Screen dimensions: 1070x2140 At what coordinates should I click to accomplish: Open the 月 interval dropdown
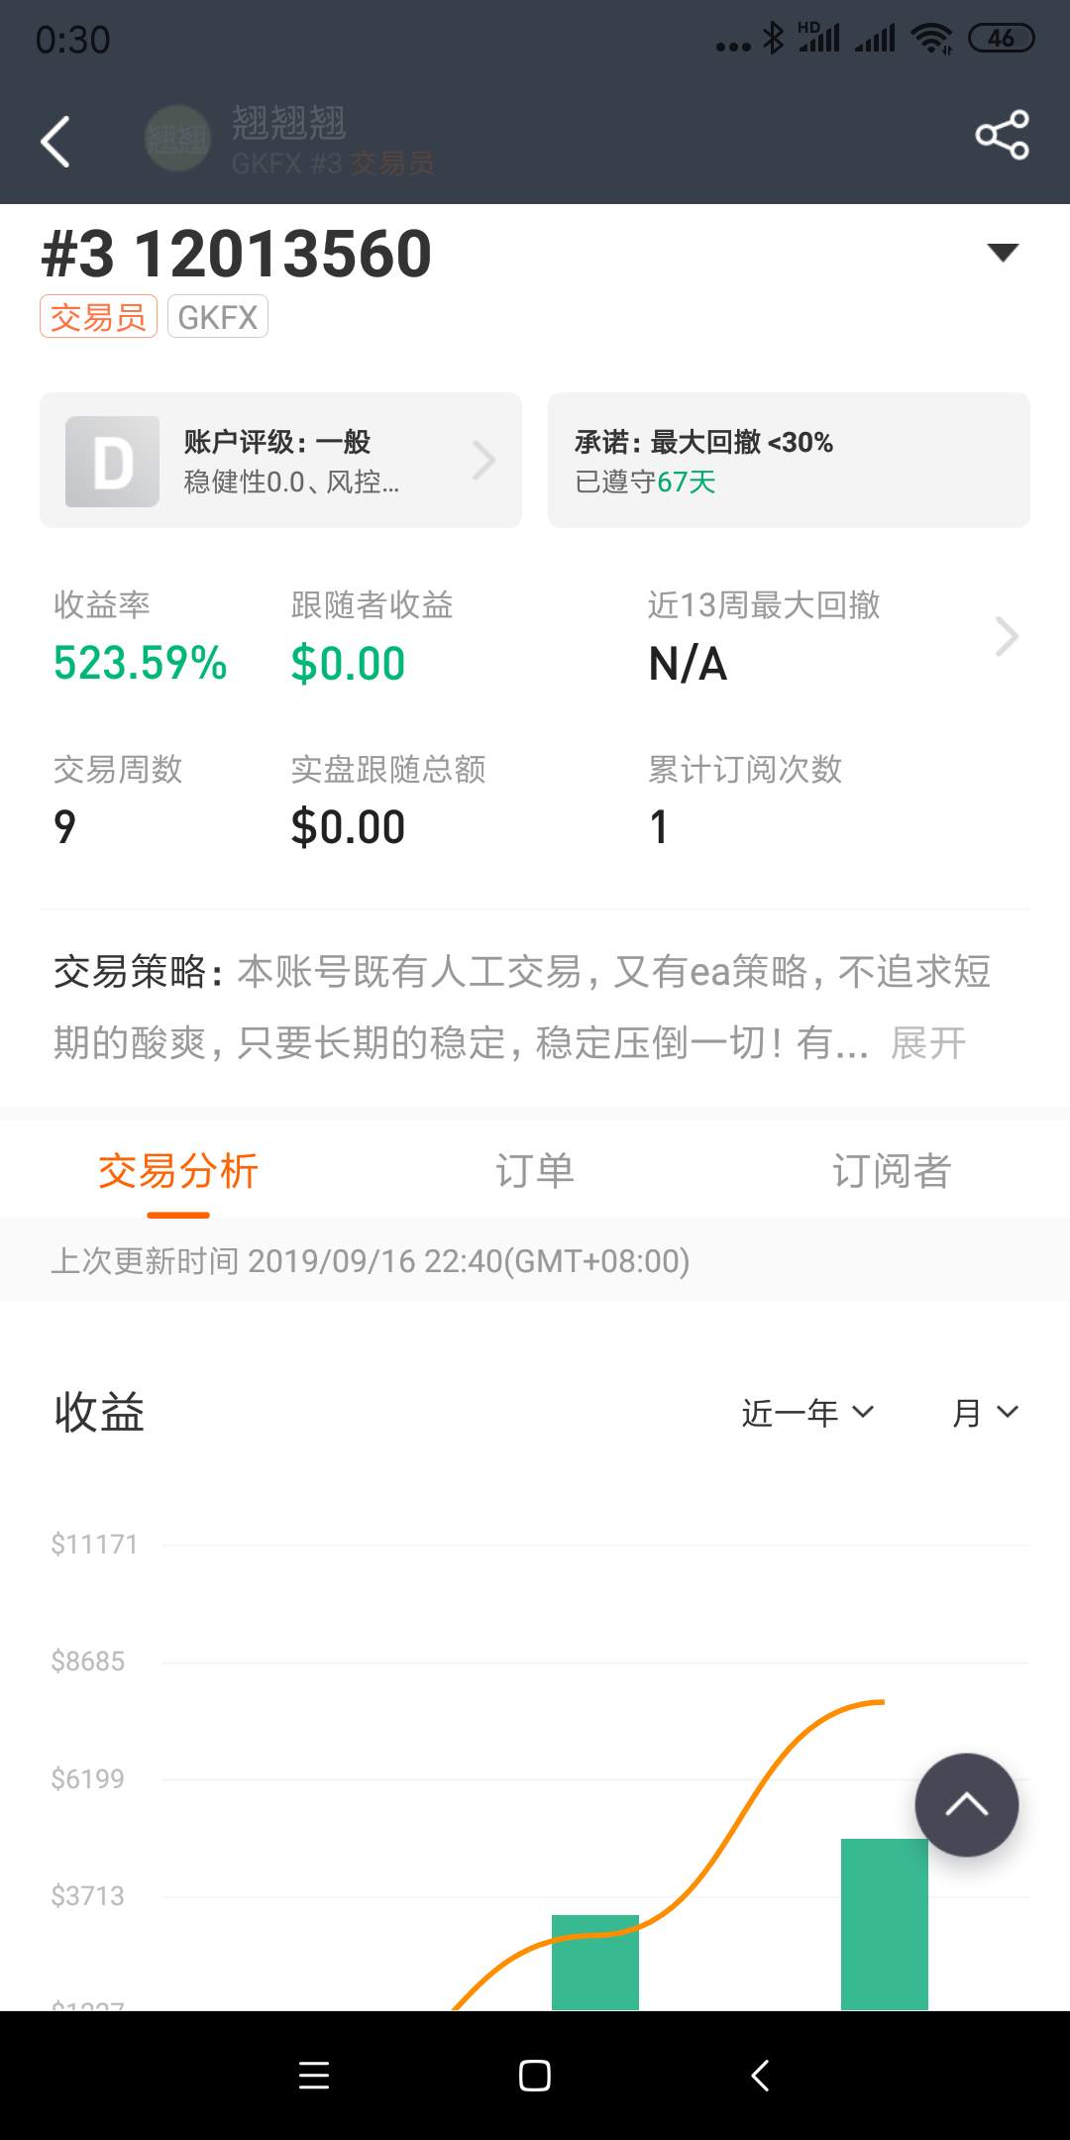(x=985, y=1413)
